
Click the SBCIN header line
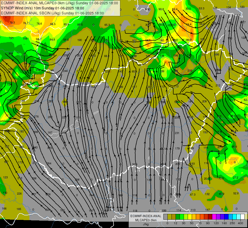click(x=52, y=13)
